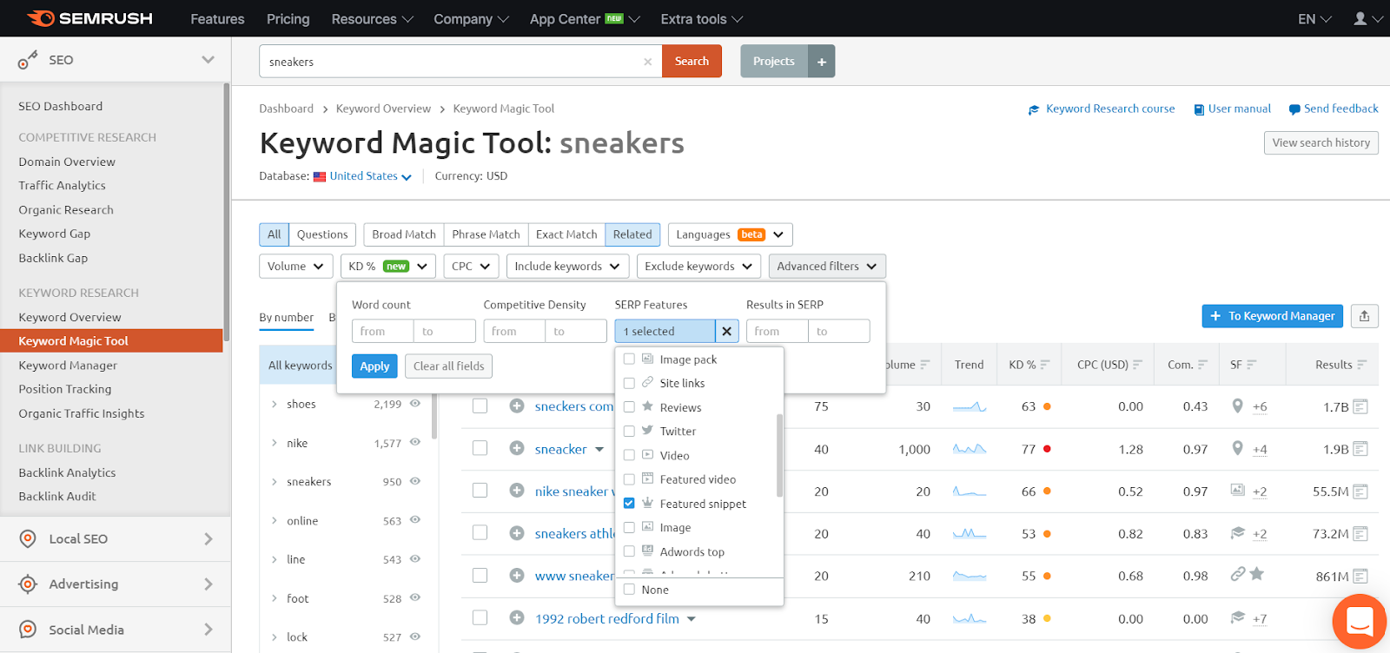Viewport: 1390px width, 653px height.
Task: View SERP icon for 861M results row
Action: point(1360,576)
